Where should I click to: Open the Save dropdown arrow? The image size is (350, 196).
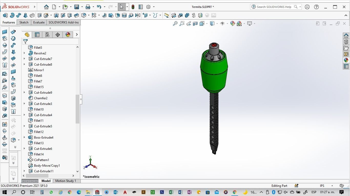click(82, 7)
